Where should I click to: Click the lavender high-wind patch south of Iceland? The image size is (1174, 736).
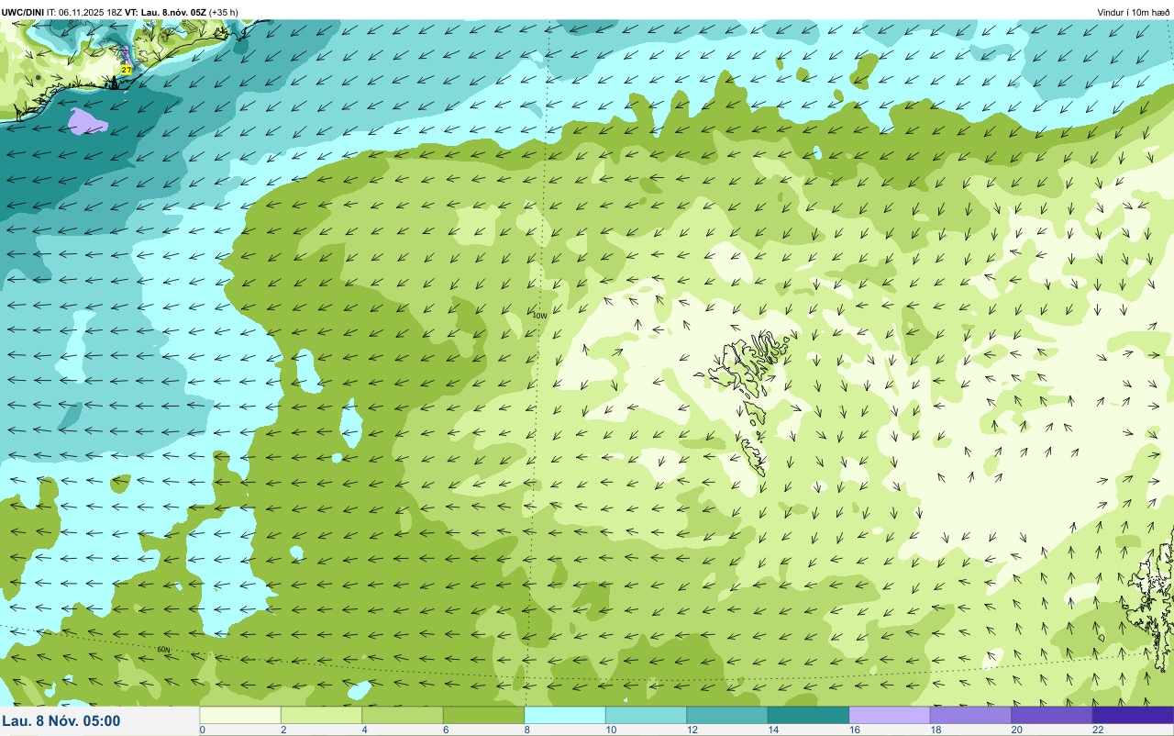(x=87, y=119)
